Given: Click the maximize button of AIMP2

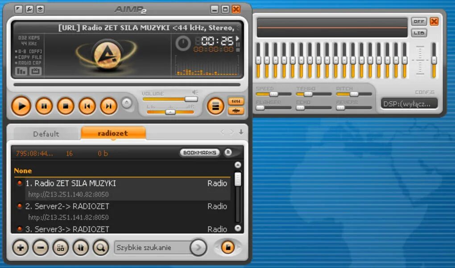Looking at the screenshot, I should pos(225,9).
